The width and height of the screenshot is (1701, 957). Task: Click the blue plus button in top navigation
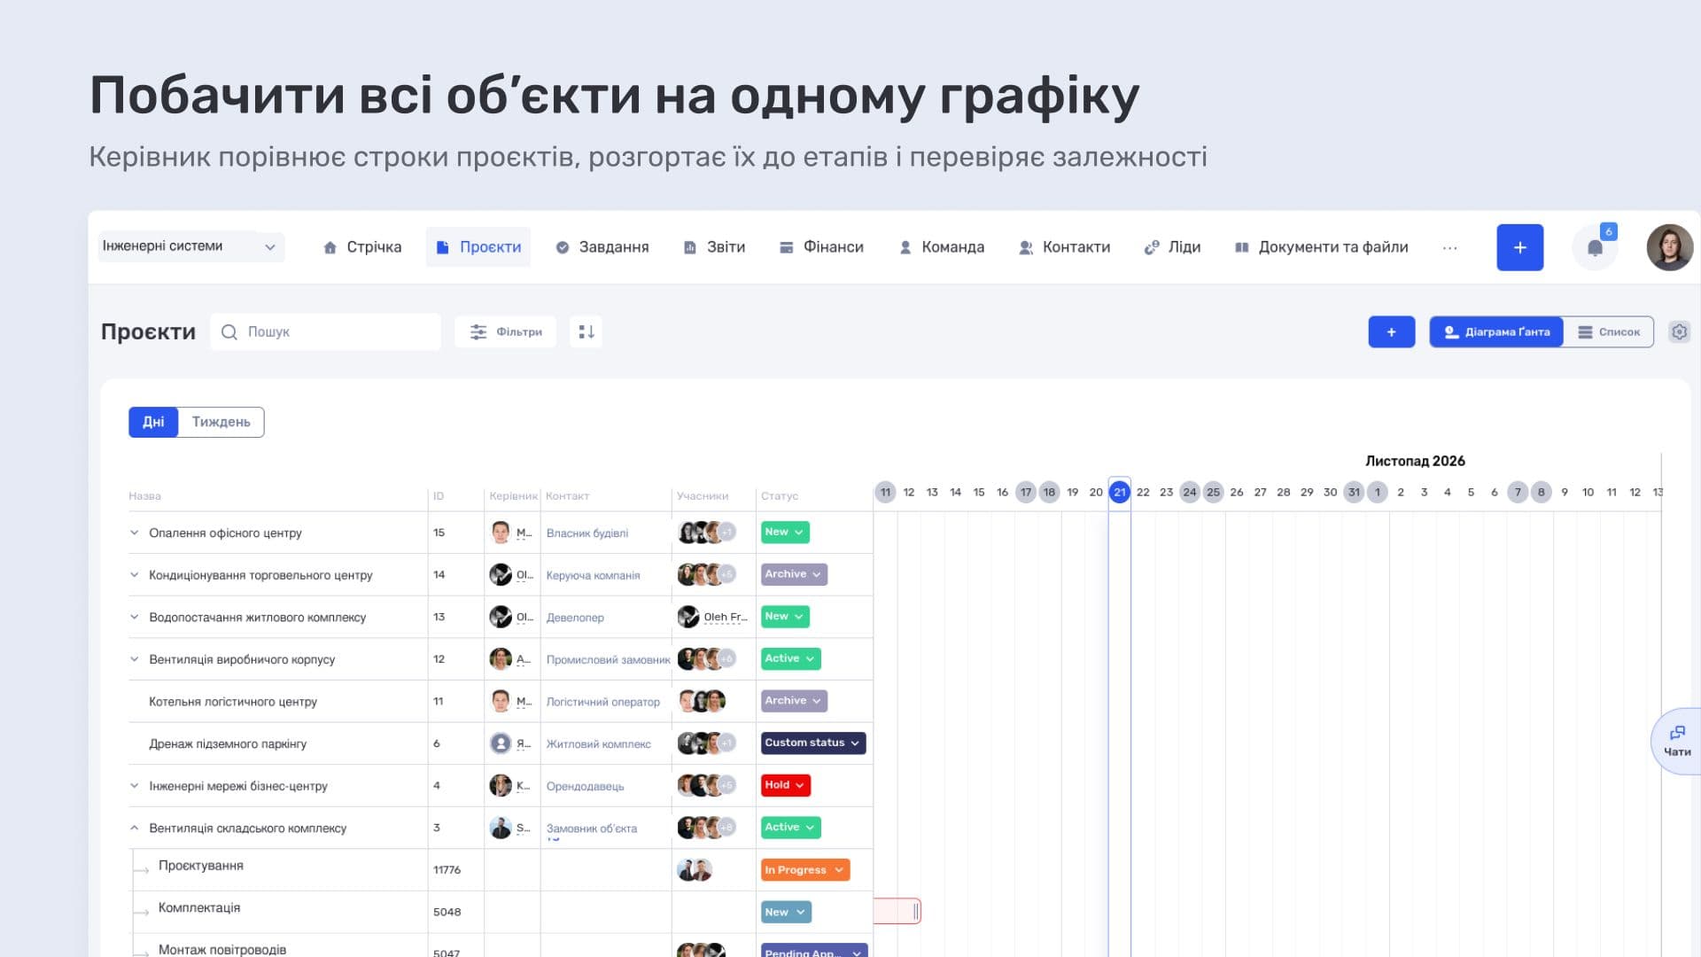(1519, 247)
